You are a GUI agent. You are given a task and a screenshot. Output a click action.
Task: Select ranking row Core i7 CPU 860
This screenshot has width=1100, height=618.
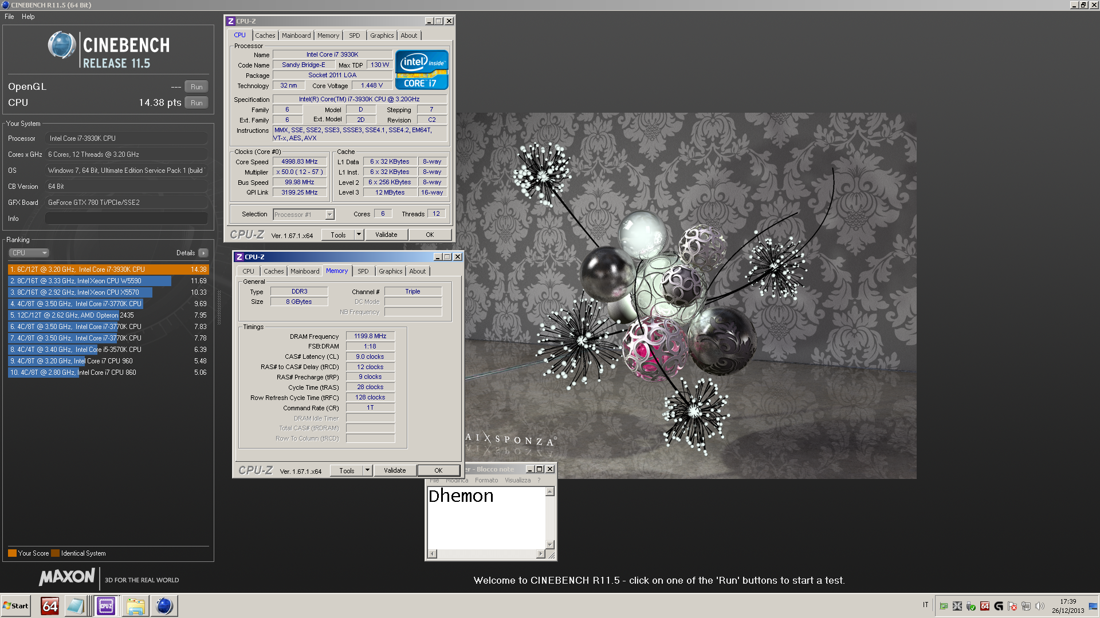coord(108,373)
